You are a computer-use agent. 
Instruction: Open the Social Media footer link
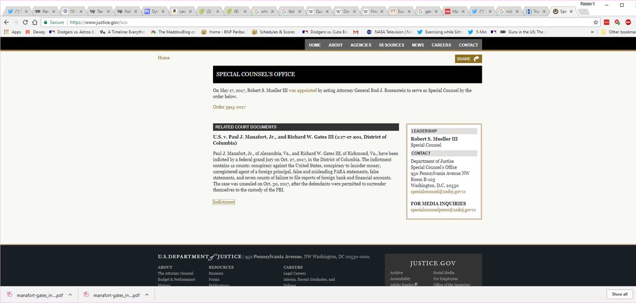(x=444, y=273)
